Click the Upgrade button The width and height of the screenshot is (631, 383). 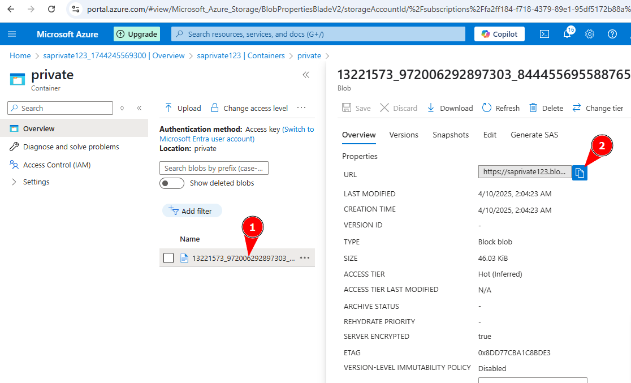point(137,35)
